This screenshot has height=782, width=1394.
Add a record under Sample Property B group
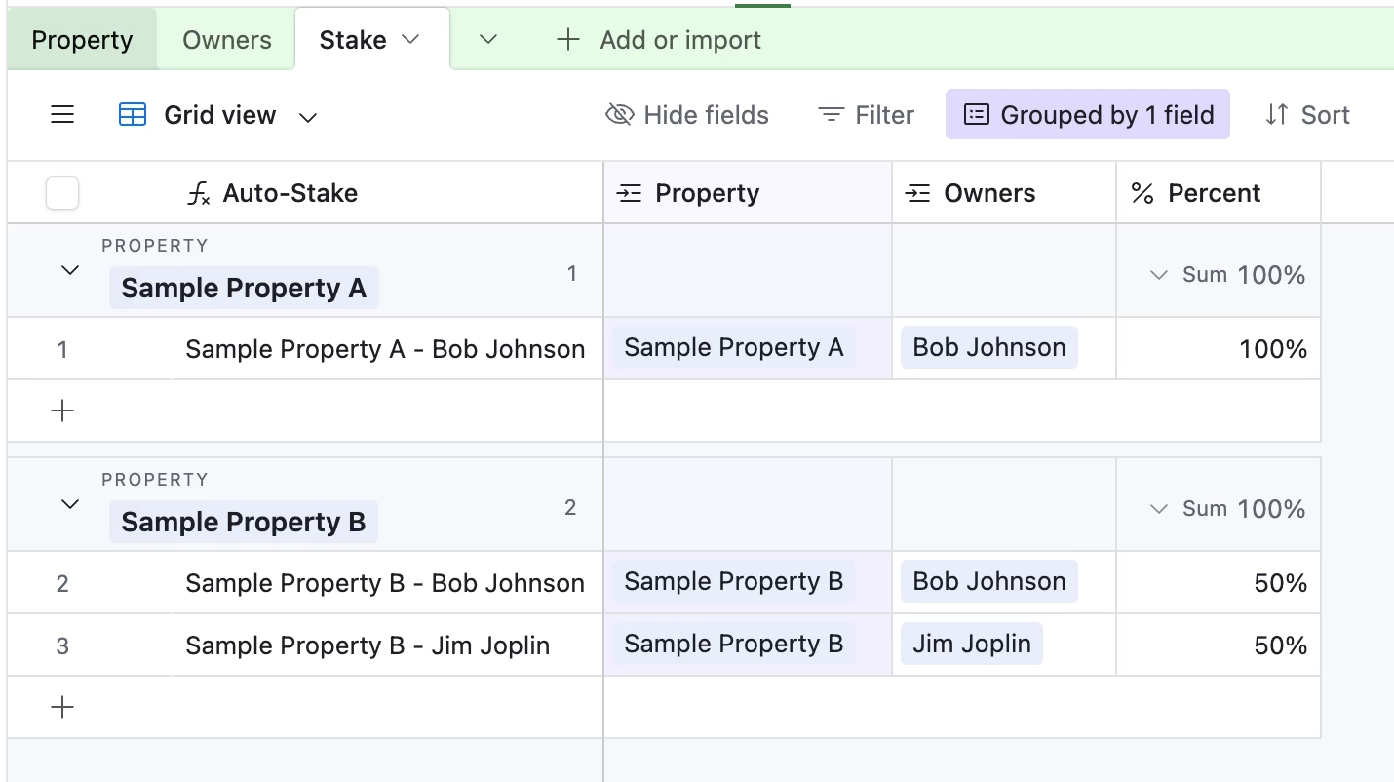pyautogui.click(x=62, y=707)
